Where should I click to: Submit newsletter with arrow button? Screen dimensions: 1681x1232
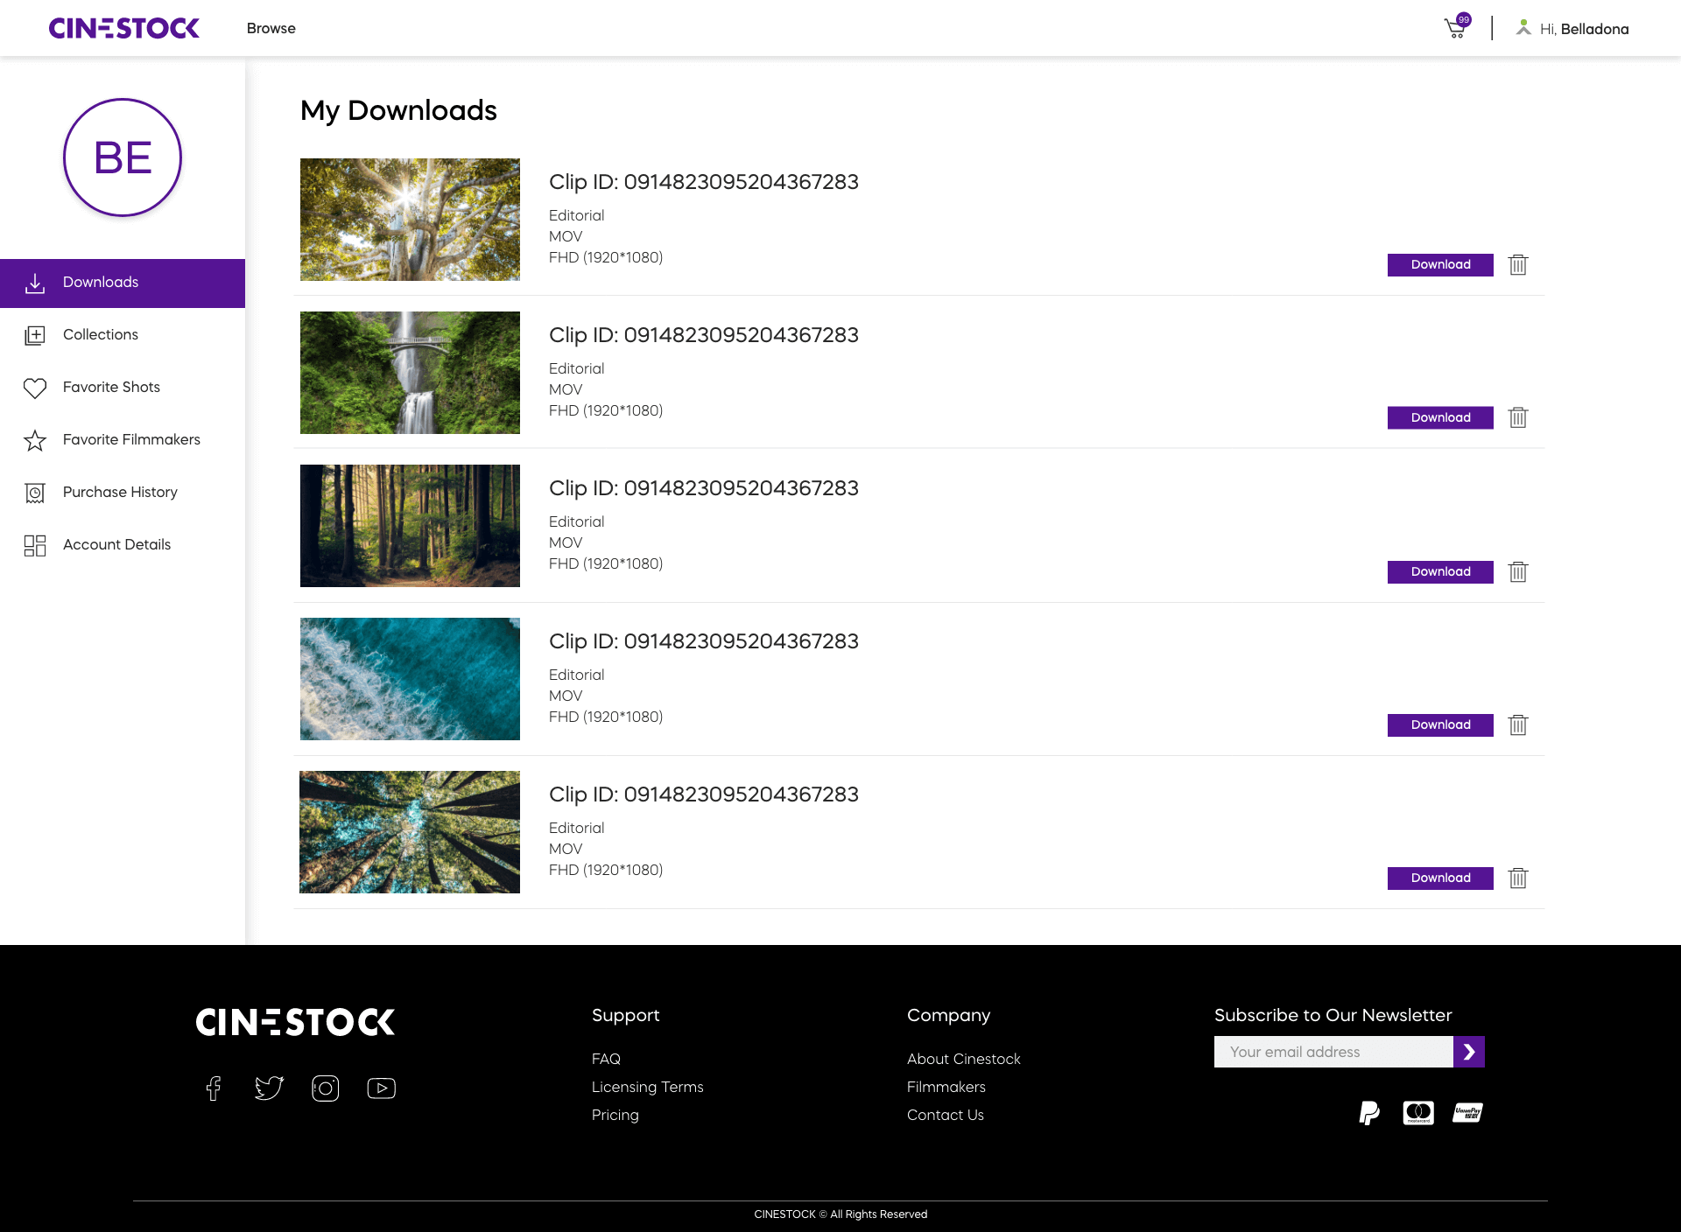[x=1468, y=1052]
